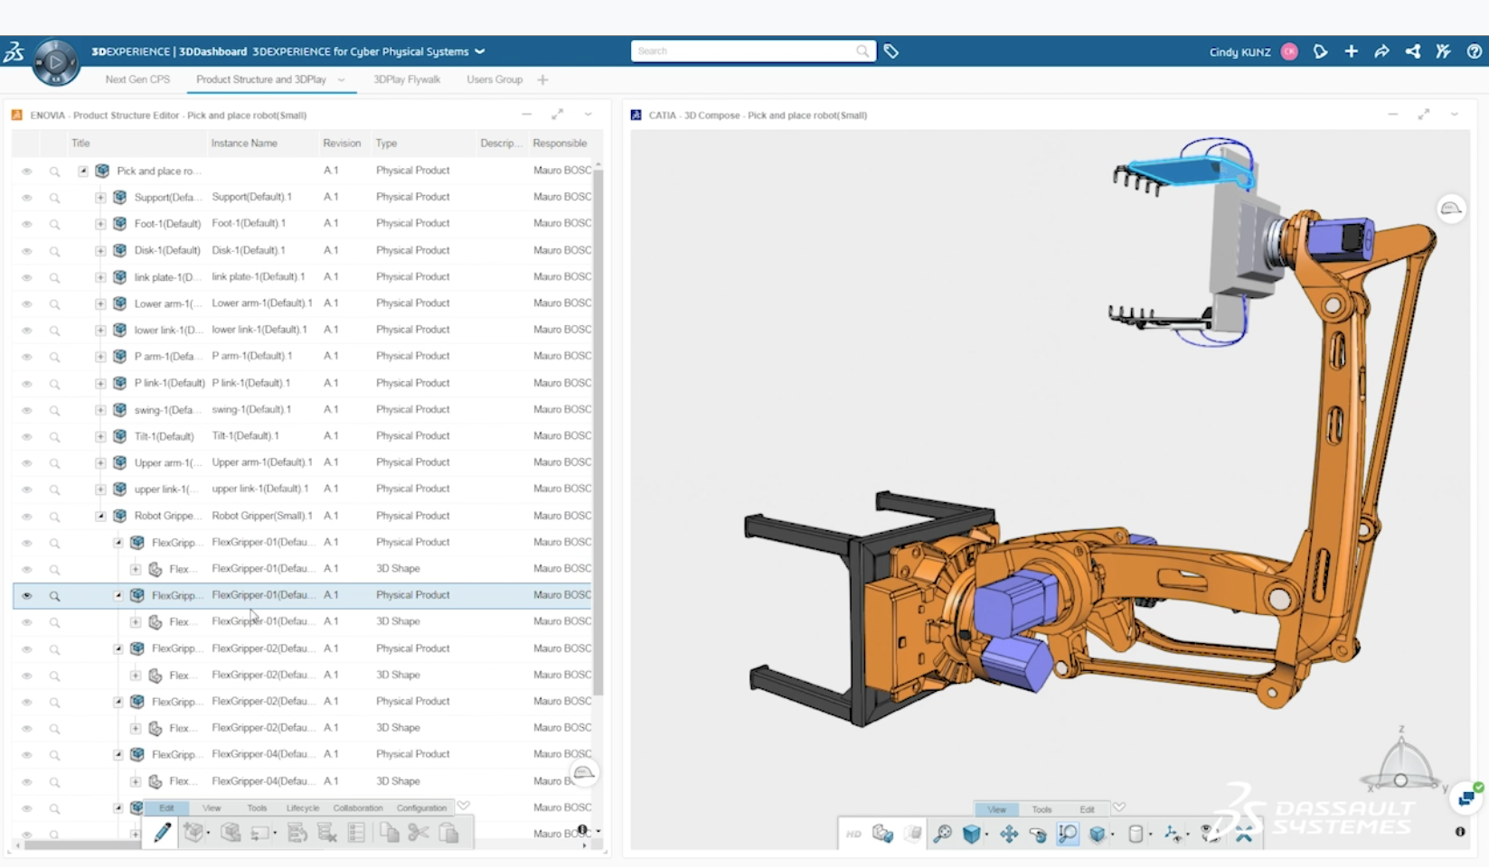Image resolution: width=1489 pixels, height=867 pixels.
Task: Expand the link plate-1 tree node
Action: (100, 276)
